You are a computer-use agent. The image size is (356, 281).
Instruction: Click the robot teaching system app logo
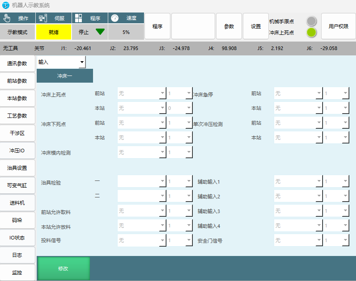(x=6, y=5)
